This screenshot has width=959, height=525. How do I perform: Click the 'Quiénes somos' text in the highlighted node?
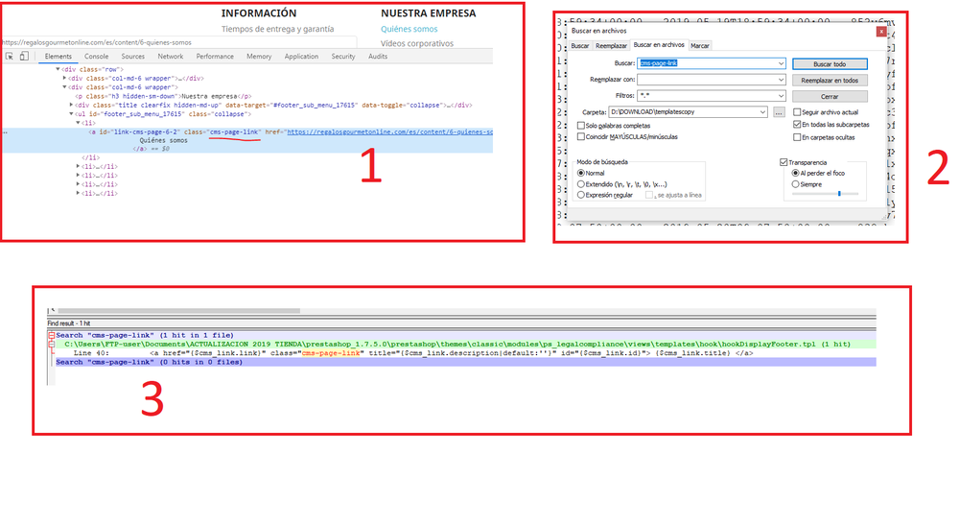[163, 140]
